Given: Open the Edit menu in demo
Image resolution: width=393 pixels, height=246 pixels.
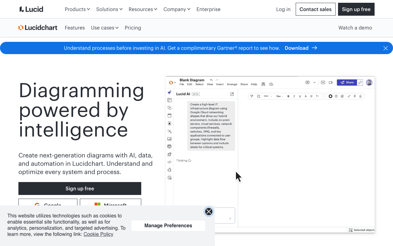Looking at the screenshot, I should pos(190,84).
